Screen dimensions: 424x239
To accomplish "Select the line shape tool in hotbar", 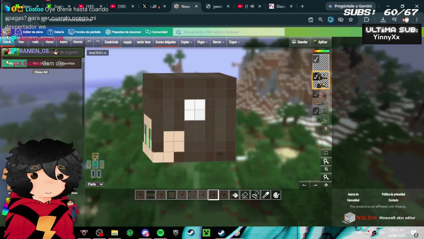I will click(150, 195).
